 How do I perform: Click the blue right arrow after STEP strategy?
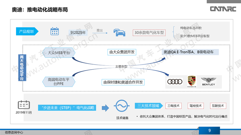tap(105, 108)
